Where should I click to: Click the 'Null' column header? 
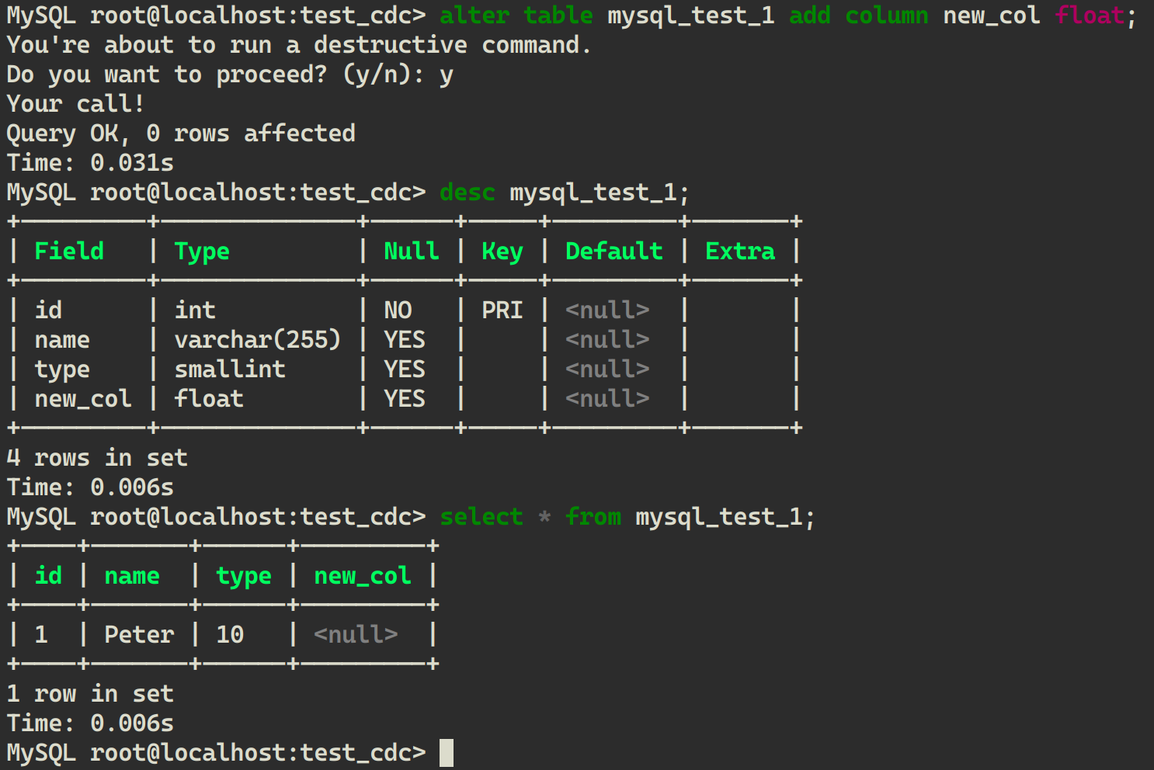pos(412,251)
